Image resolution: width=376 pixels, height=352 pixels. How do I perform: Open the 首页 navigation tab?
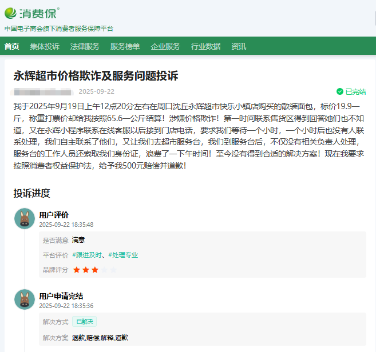(x=11, y=46)
